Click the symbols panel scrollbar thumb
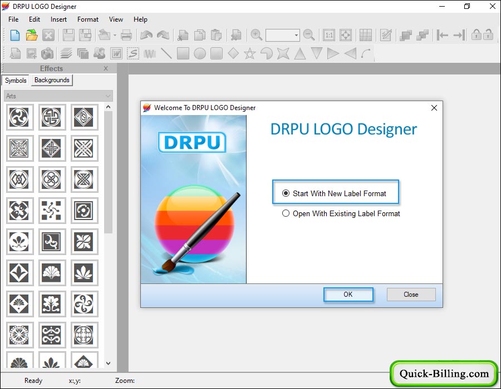Image resolution: width=501 pixels, height=389 pixels. point(109,172)
